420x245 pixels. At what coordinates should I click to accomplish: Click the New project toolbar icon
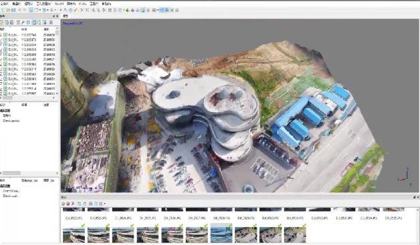coord(3,10)
